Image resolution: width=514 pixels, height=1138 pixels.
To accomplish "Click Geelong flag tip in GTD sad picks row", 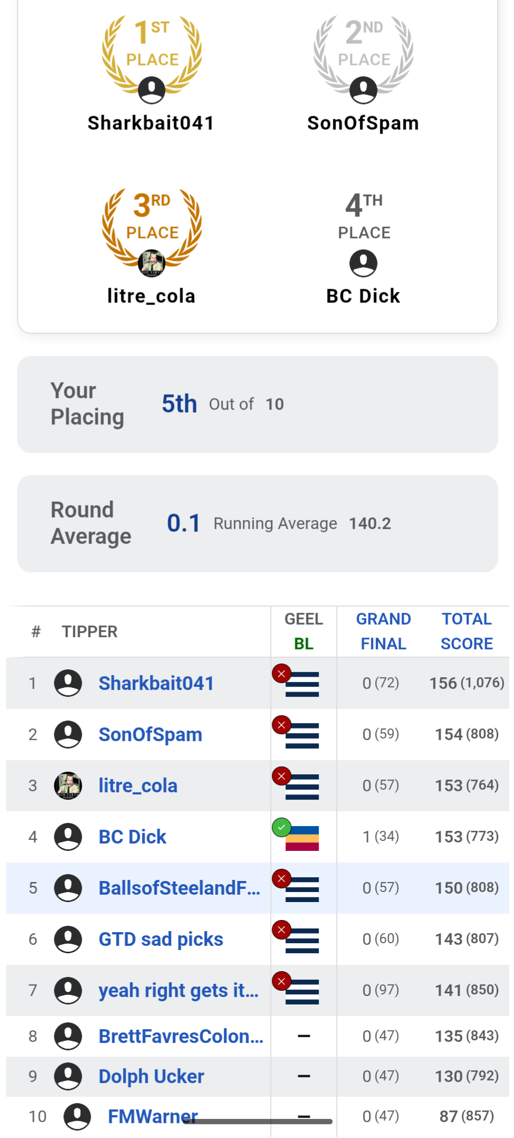I will (302, 940).
